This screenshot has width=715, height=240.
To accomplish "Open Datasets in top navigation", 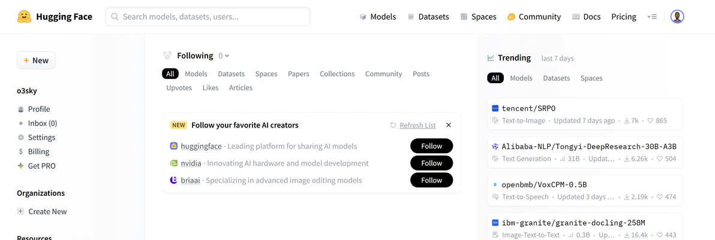I will pyautogui.click(x=428, y=17).
